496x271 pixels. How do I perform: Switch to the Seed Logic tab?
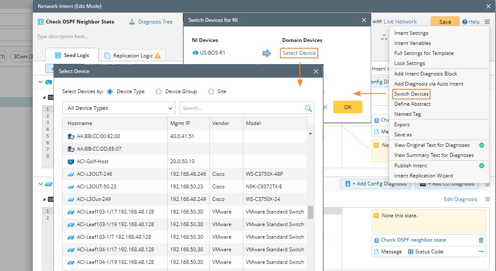pos(72,55)
